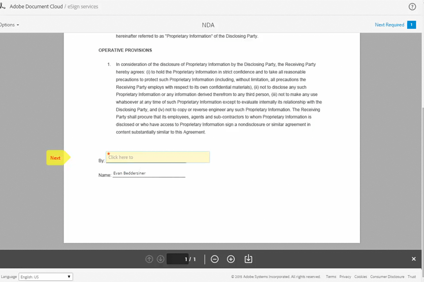The height and width of the screenshot is (282, 424).
Task: Click the Name field Evan Beddersiner
Action: 149,173
